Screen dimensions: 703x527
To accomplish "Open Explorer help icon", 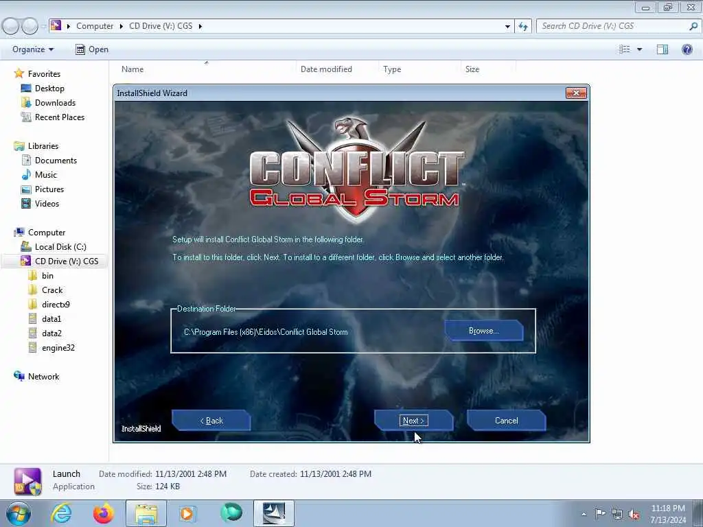I will pyautogui.click(x=687, y=49).
